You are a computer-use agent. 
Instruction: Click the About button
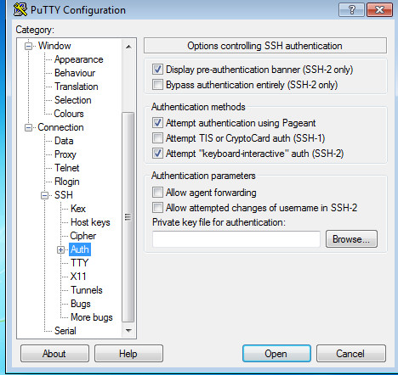[x=54, y=354]
